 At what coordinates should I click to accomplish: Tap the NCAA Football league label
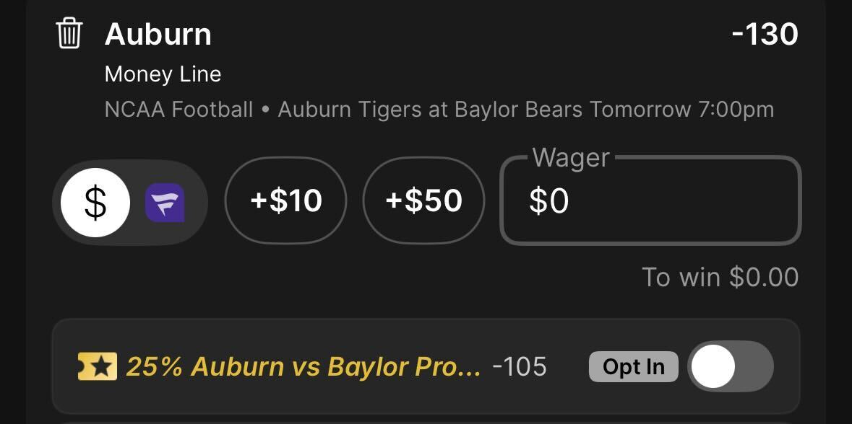pyautogui.click(x=178, y=110)
